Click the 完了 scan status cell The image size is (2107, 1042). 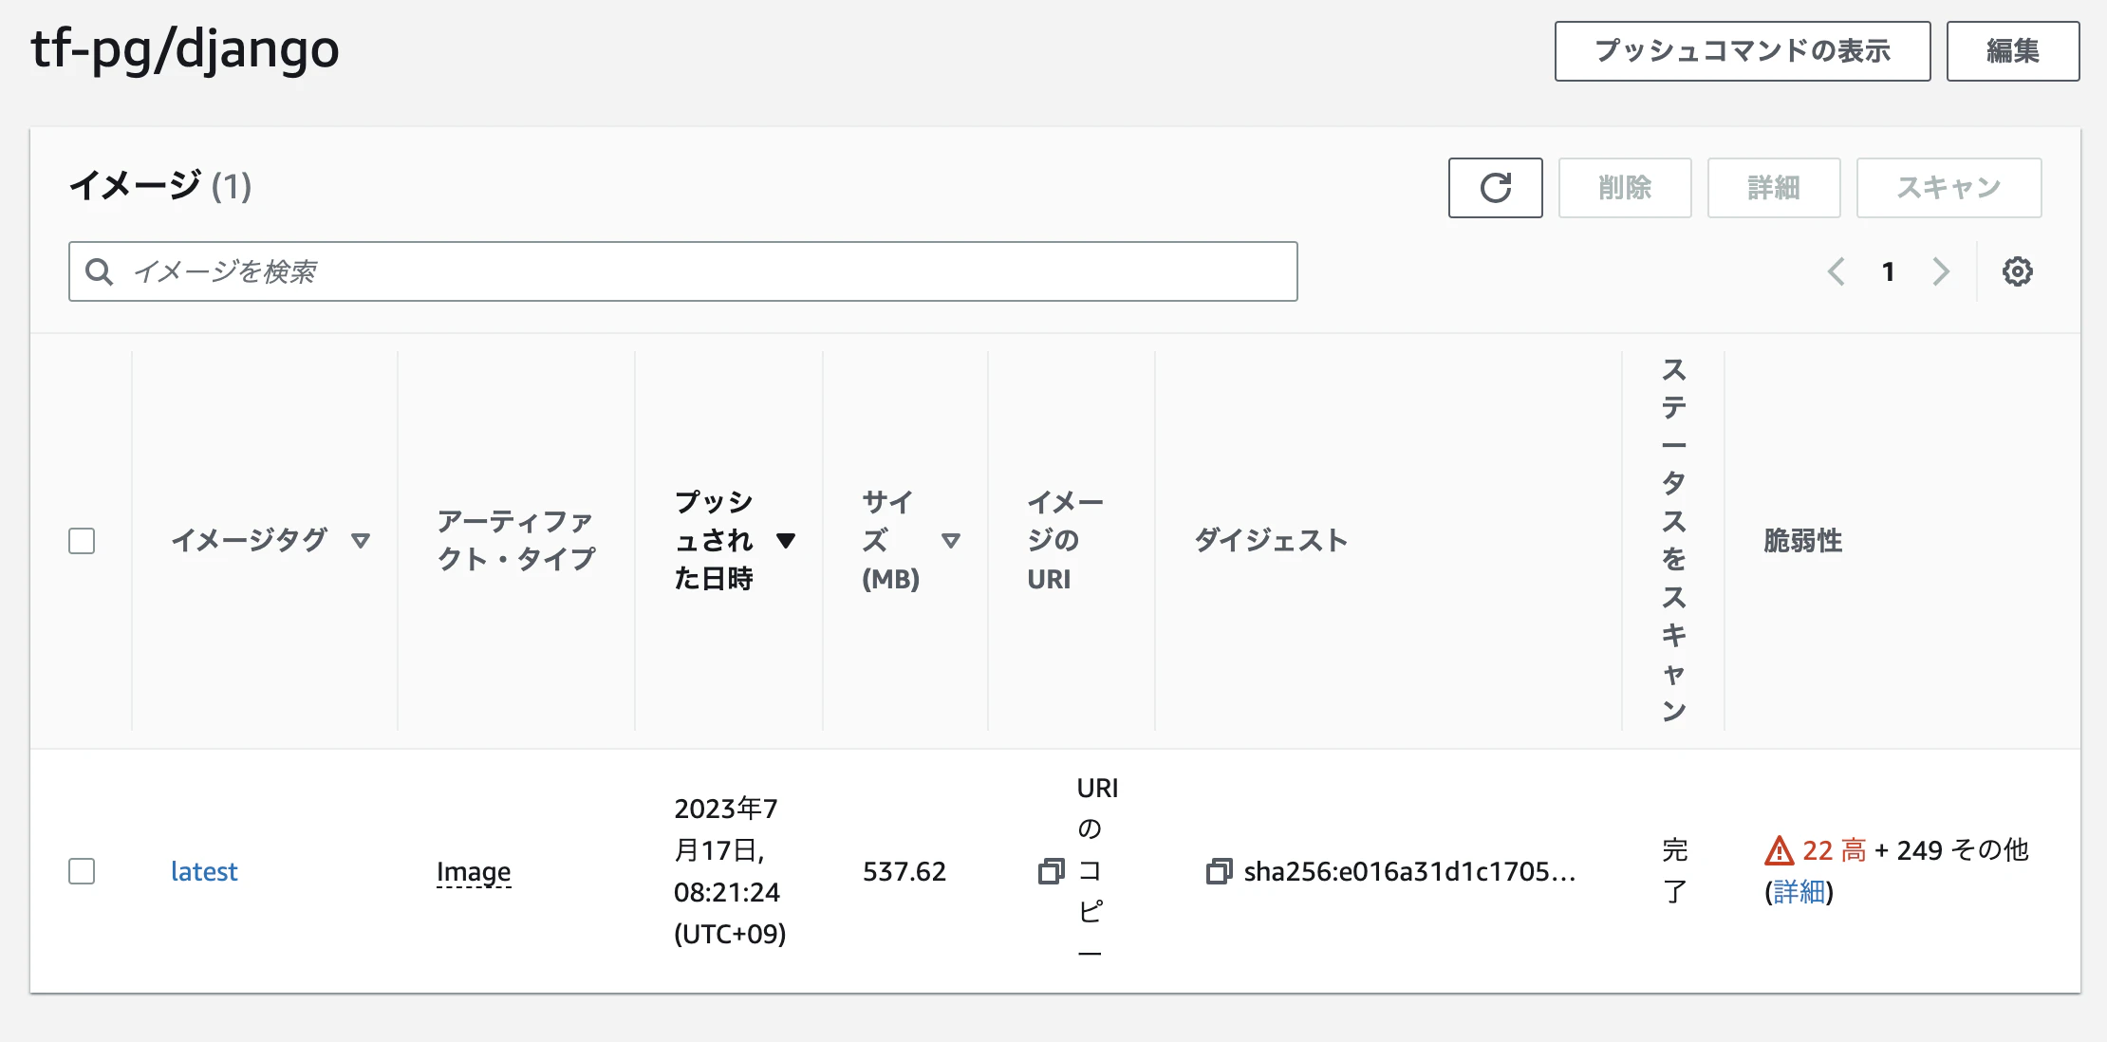coord(1675,871)
